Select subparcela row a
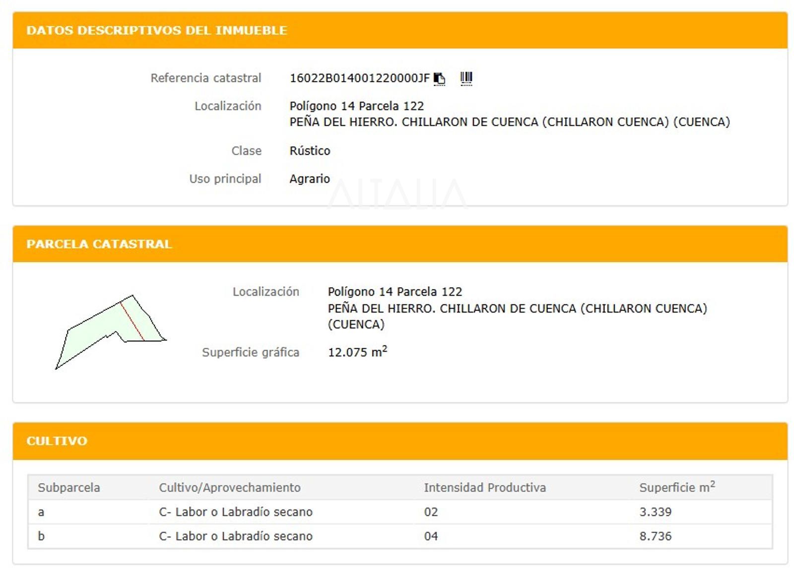This screenshot has width=794, height=572. 41,512
